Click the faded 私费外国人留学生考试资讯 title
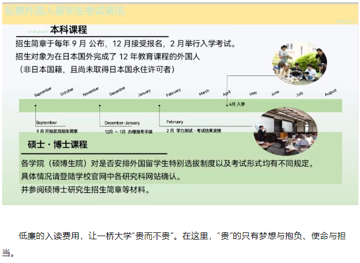The width and height of the screenshot is (360, 263). pos(65,11)
